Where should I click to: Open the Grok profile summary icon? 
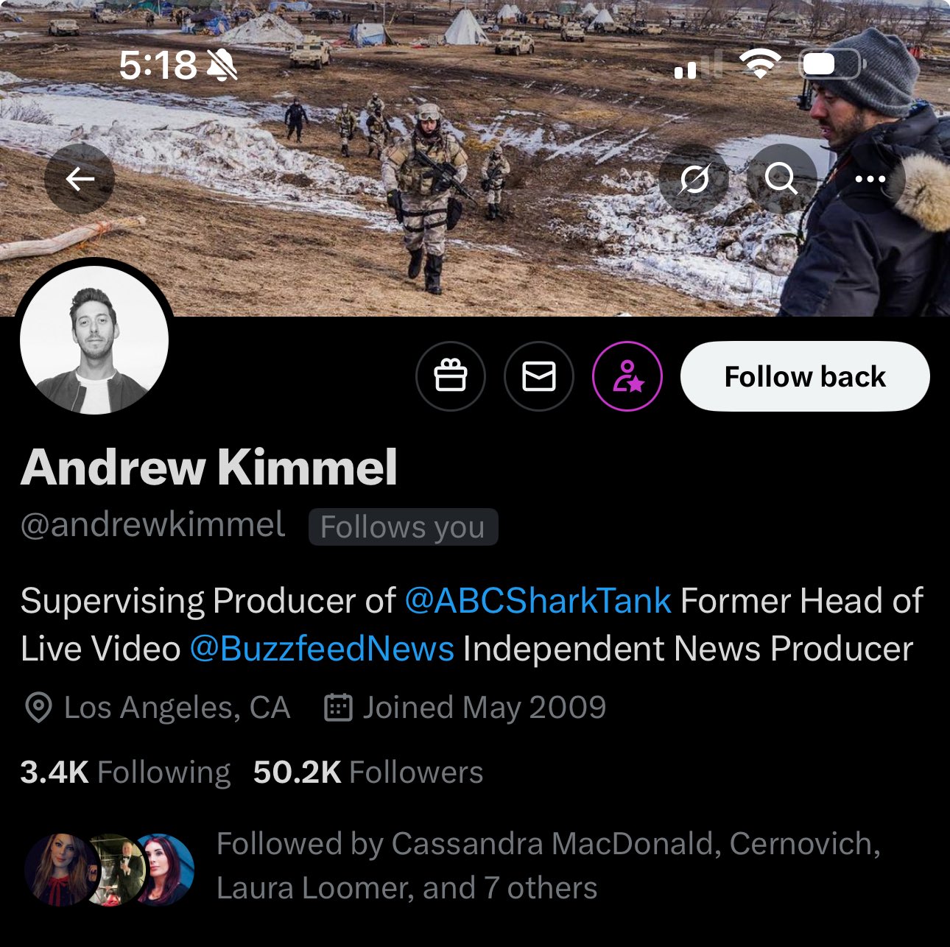click(694, 179)
